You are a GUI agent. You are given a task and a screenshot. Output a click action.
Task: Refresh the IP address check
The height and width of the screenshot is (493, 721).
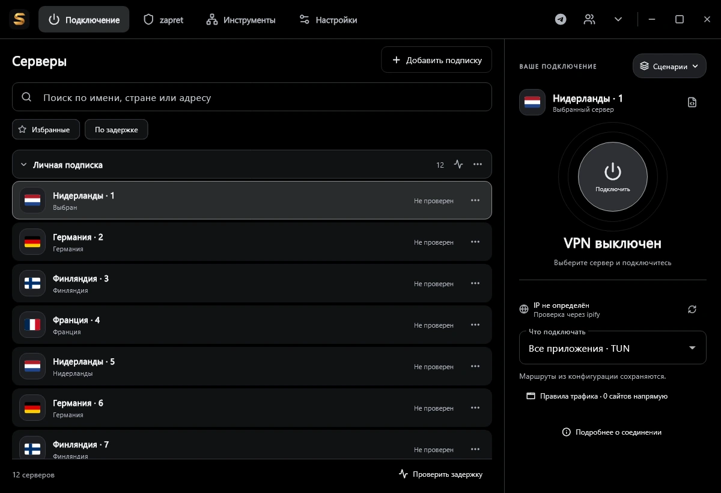tap(692, 309)
